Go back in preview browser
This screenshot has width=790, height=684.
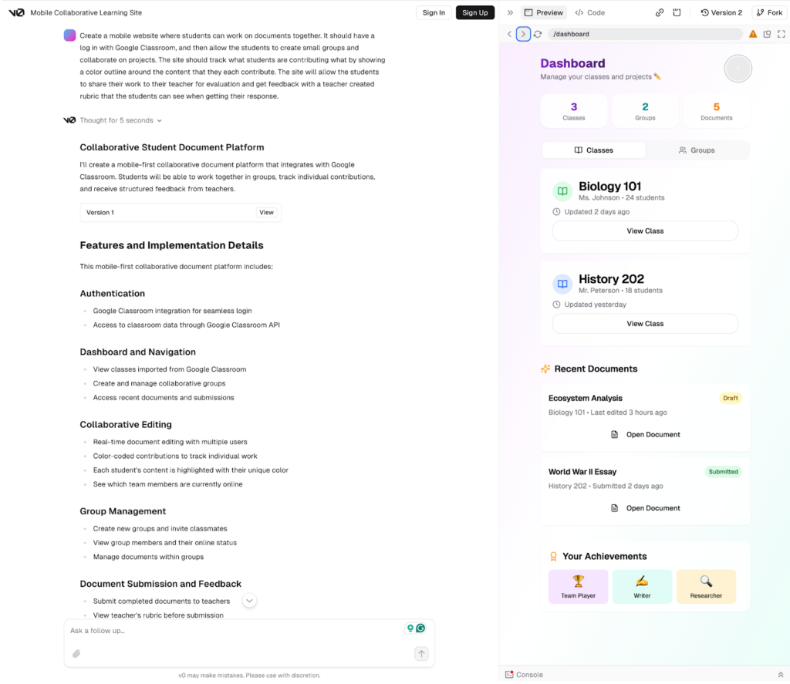coord(509,34)
